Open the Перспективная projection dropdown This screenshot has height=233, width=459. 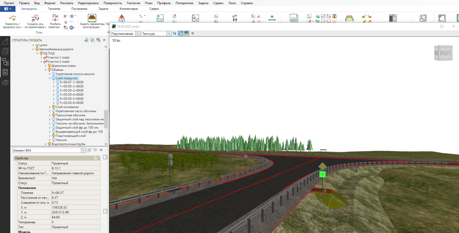tap(138, 33)
